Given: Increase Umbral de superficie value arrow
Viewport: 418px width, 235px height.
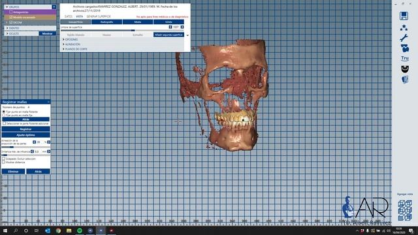Looking at the screenshot, I should (x=182, y=27).
